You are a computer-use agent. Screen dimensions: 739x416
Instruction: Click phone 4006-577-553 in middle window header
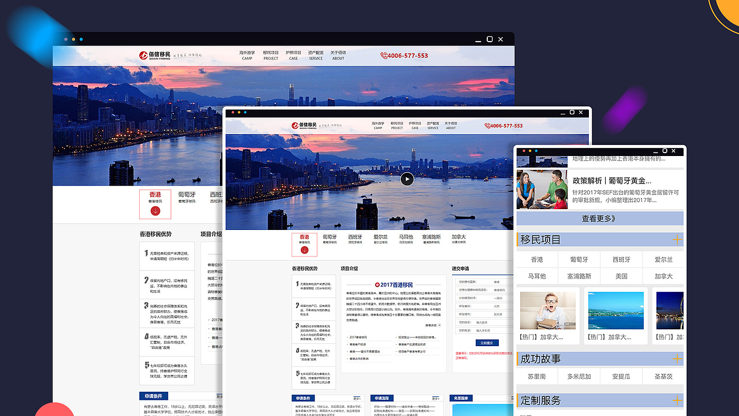pos(503,125)
